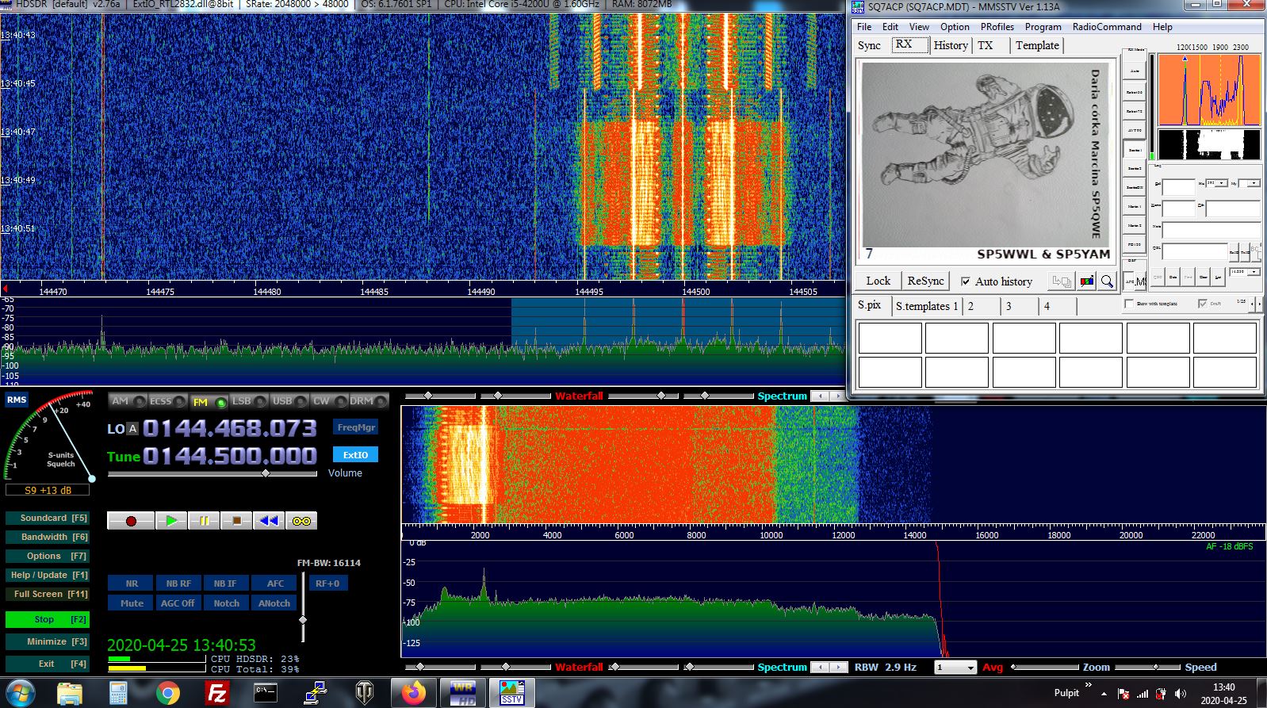Open Soundcard [F5] settings

pos(47,518)
